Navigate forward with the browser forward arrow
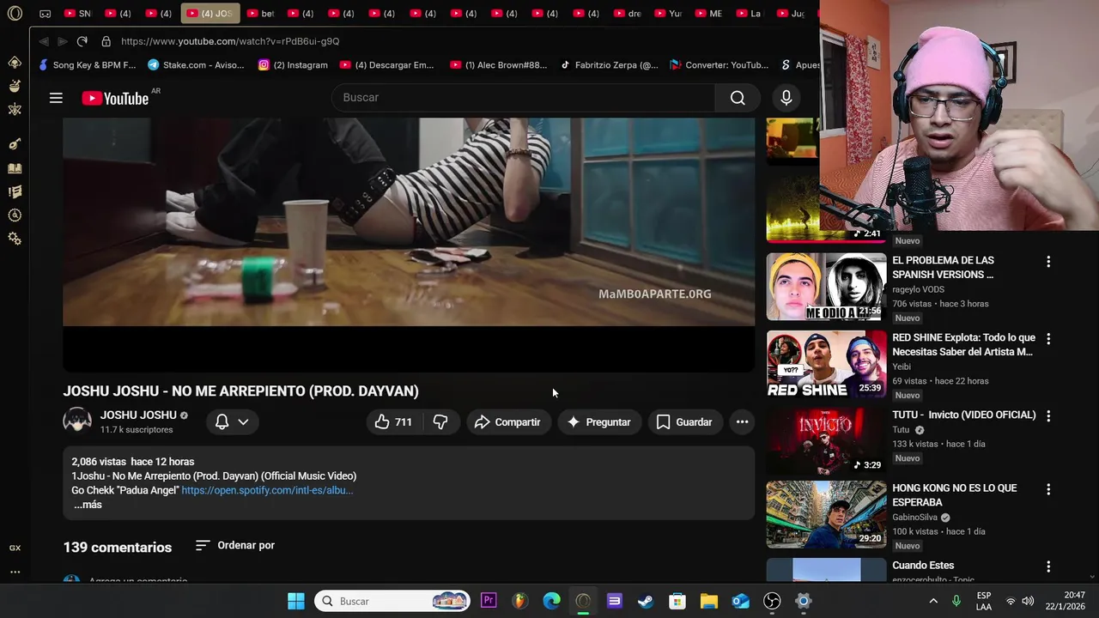Screen dimensions: 1099x618 pyautogui.click(x=63, y=41)
